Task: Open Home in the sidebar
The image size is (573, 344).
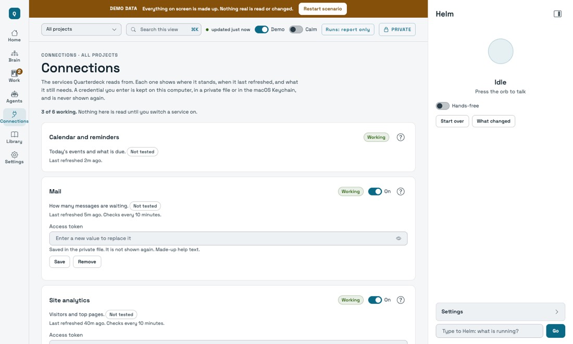Action: 14,36
